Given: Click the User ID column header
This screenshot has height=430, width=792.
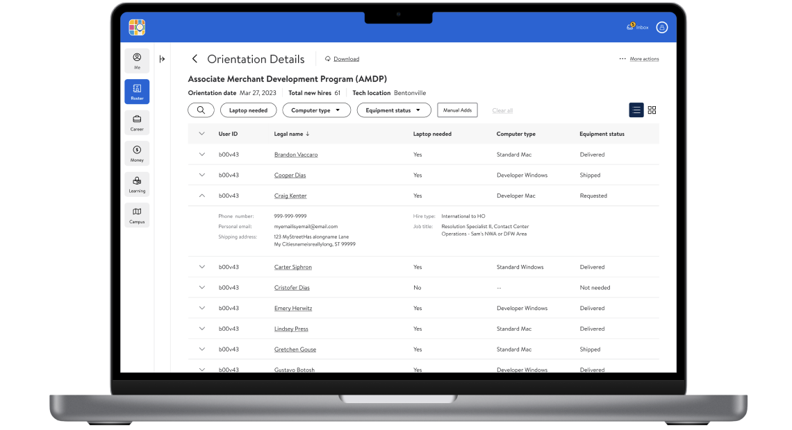Looking at the screenshot, I should (228, 134).
